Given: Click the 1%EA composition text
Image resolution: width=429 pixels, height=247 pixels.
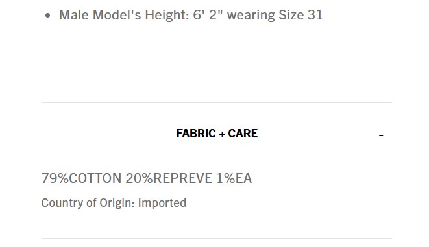Looking at the screenshot, I should pos(234,178).
